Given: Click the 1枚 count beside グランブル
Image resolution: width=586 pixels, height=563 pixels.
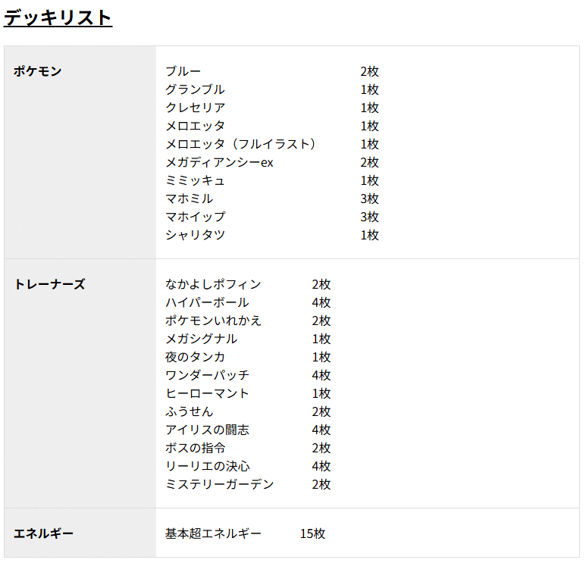Looking at the screenshot, I should point(370,89).
